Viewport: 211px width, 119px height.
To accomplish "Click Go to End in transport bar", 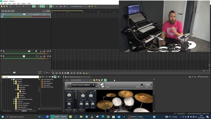I will pyautogui.click(x=74, y=73).
